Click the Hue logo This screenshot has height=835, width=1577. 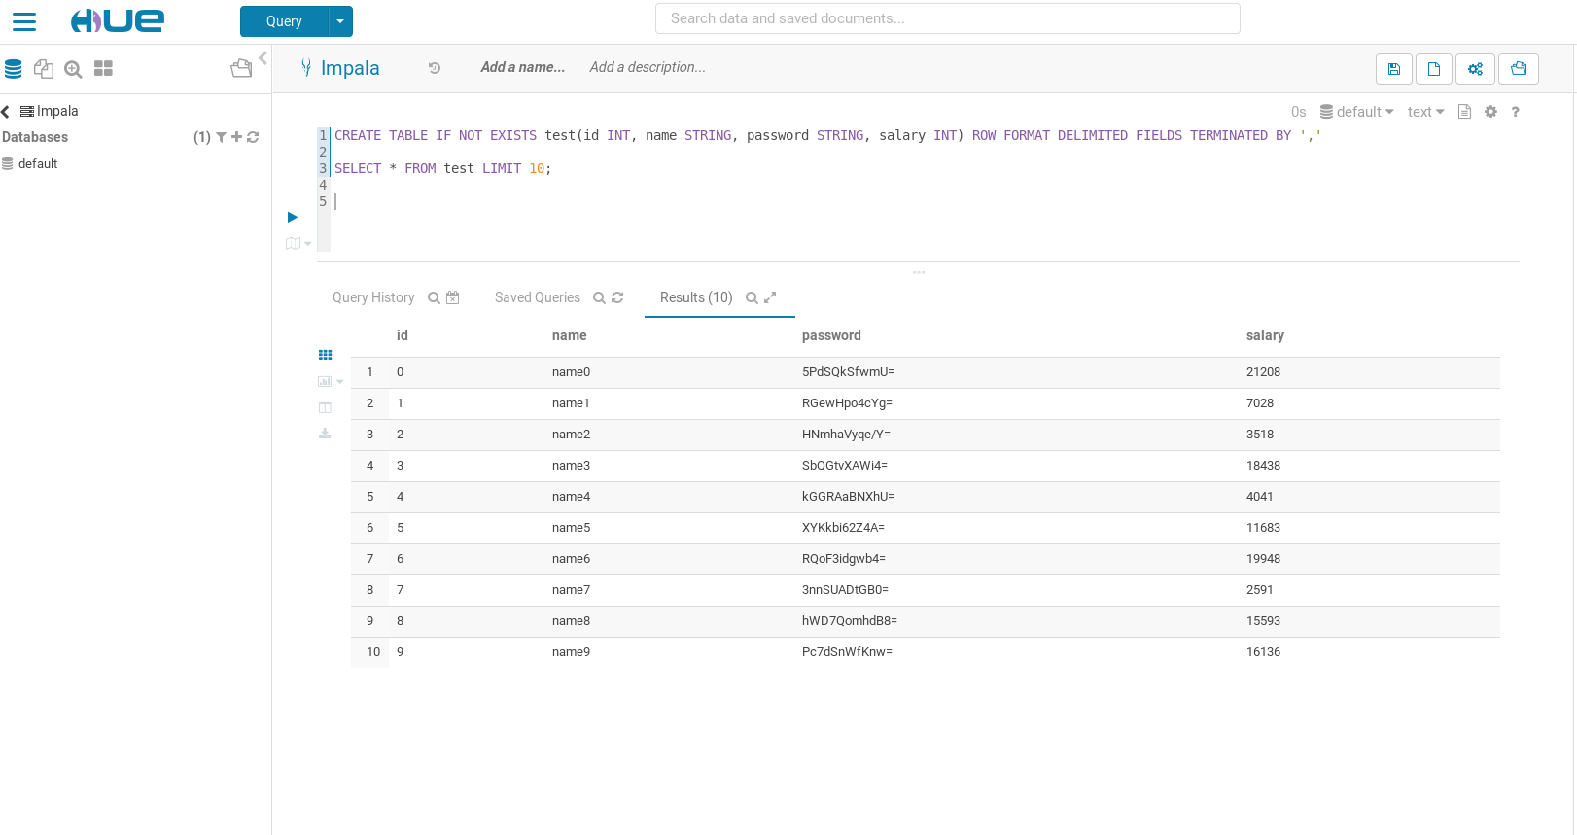pyautogui.click(x=118, y=20)
